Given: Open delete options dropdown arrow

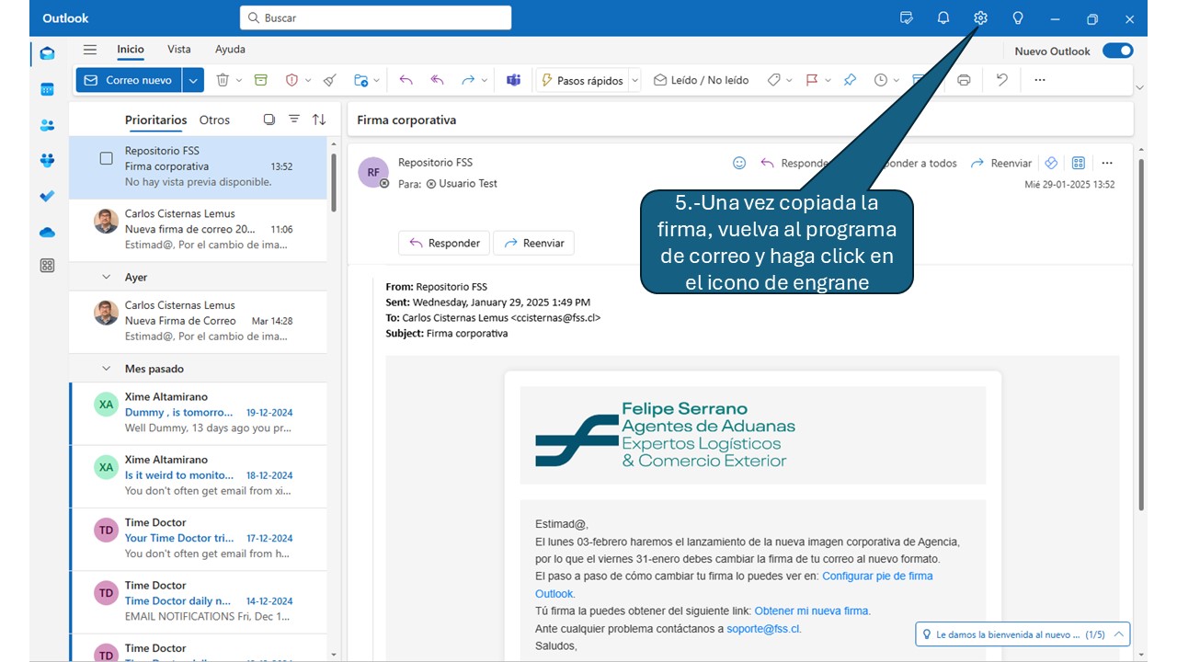Looking at the screenshot, I should click(239, 81).
